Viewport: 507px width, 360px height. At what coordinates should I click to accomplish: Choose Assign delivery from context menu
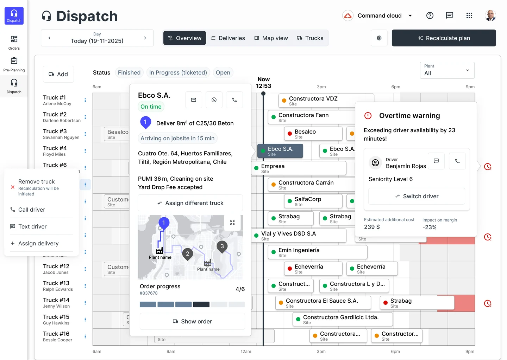pos(42,243)
